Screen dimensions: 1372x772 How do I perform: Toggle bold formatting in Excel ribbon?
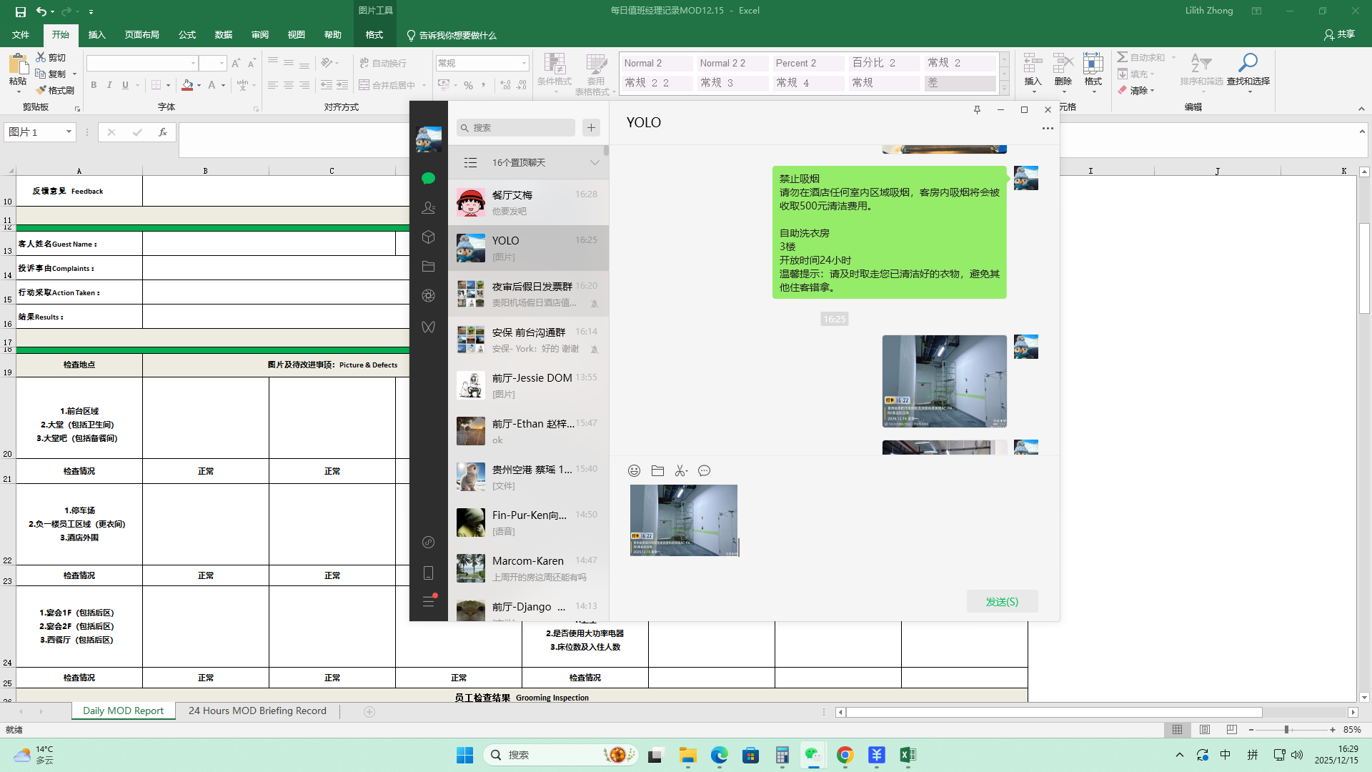(94, 85)
